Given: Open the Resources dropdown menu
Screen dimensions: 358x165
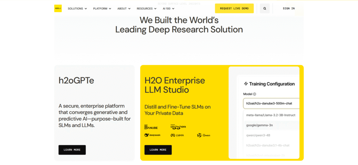Looking at the screenshot, I should pyautogui.click(x=146, y=8).
